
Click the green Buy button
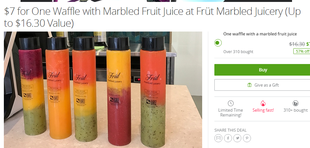click(x=262, y=70)
